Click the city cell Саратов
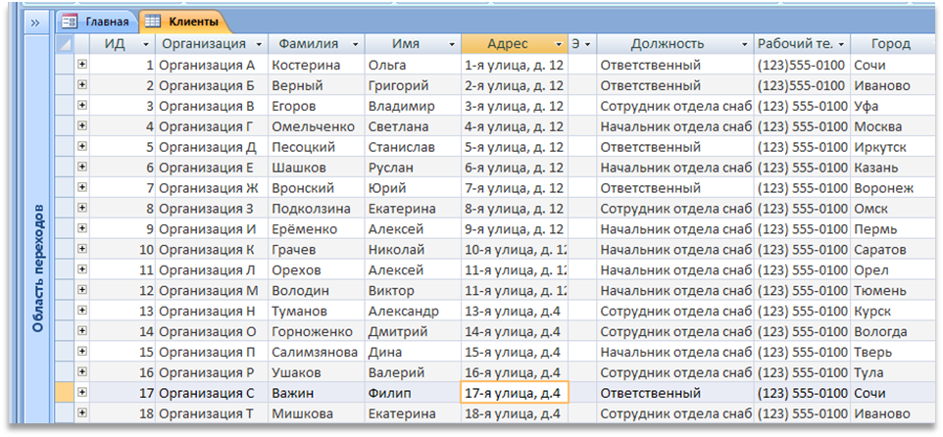943x437 pixels. pyautogui.click(x=891, y=250)
